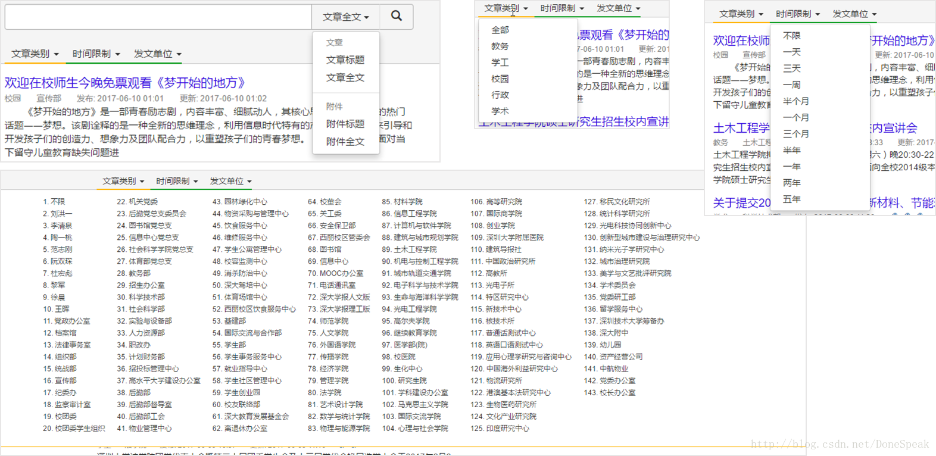This screenshot has width=936, height=456.
Task: Choose unit 19. 校团委
Action: 60,416
